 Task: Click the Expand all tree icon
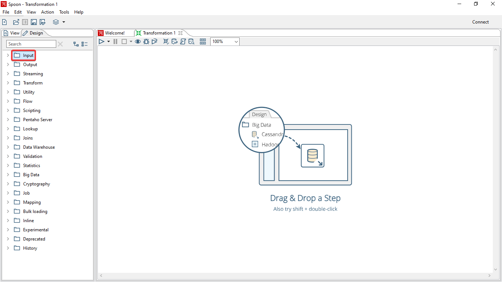[x=76, y=44]
